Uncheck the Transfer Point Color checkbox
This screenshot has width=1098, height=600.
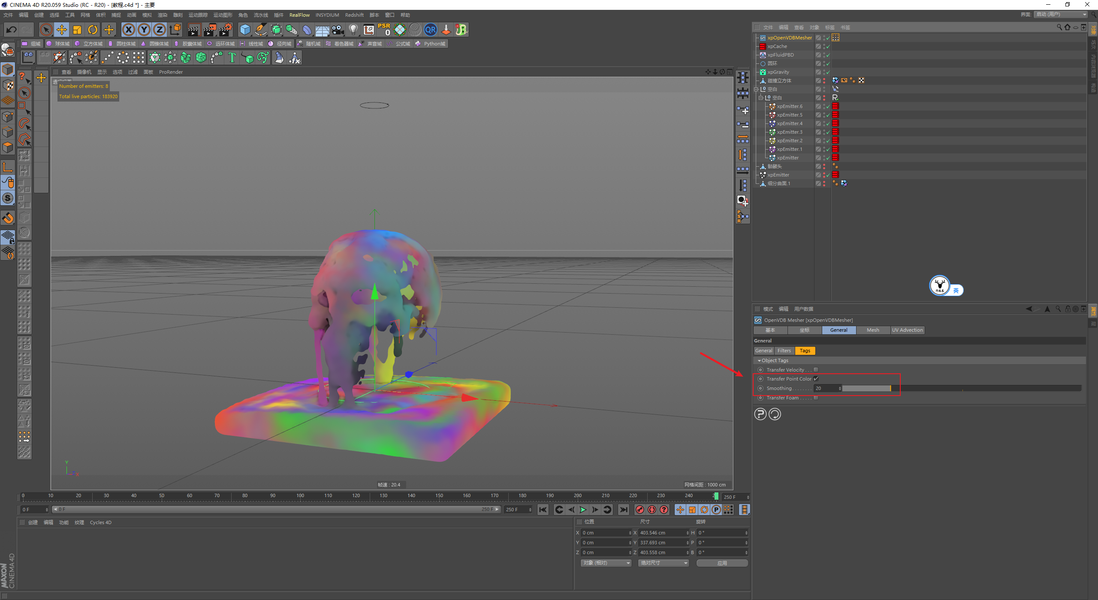[816, 378]
